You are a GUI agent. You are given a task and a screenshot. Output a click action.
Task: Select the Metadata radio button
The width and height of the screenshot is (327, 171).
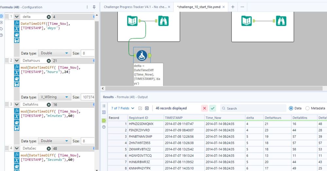click(307, 108)
